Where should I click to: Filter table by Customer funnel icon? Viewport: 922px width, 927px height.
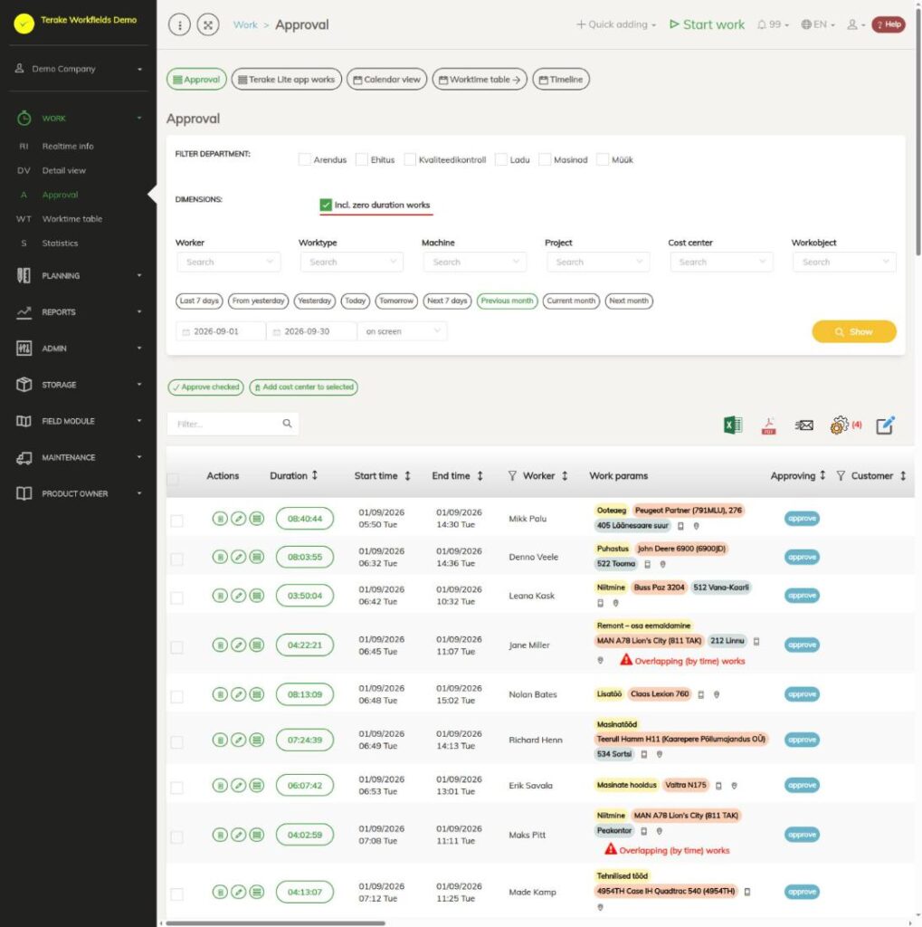[x=841, y=476]
